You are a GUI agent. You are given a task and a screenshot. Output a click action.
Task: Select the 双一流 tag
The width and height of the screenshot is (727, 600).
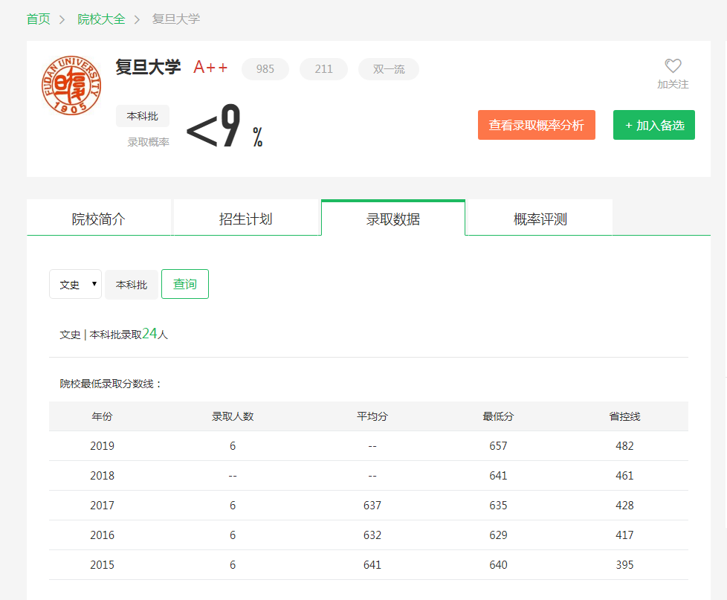[x=389, y=69]
